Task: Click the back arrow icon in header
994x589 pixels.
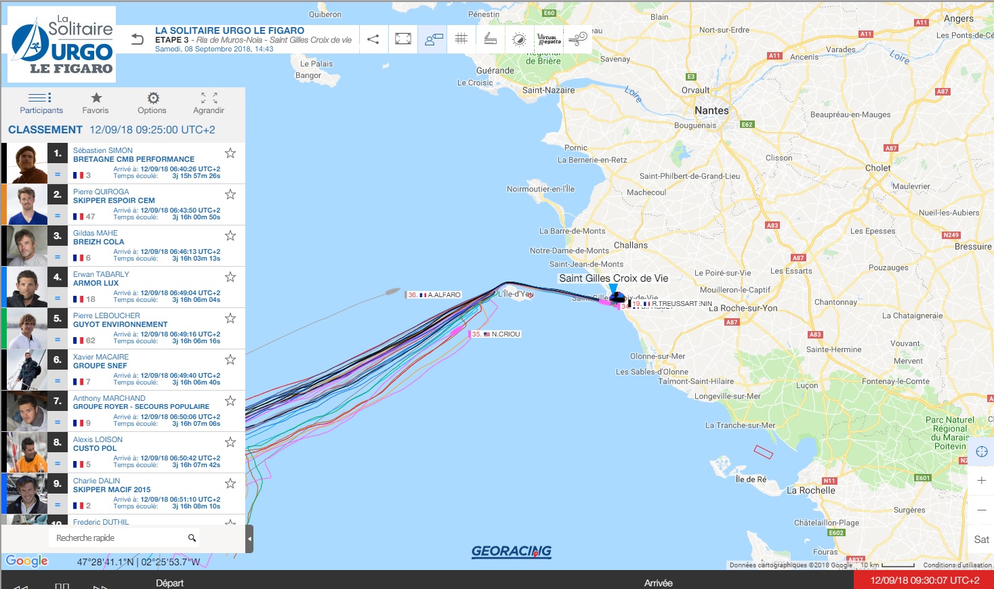Action: pyautogui.click(x=138, y=39)
